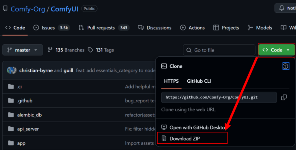Click the notifications bell icon
This screenshot has height=150, width=296.
point(282,8)
